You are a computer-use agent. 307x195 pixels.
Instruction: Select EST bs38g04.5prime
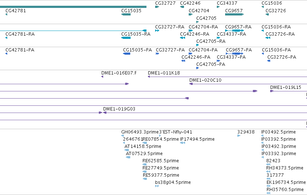[x=173, y=182]
